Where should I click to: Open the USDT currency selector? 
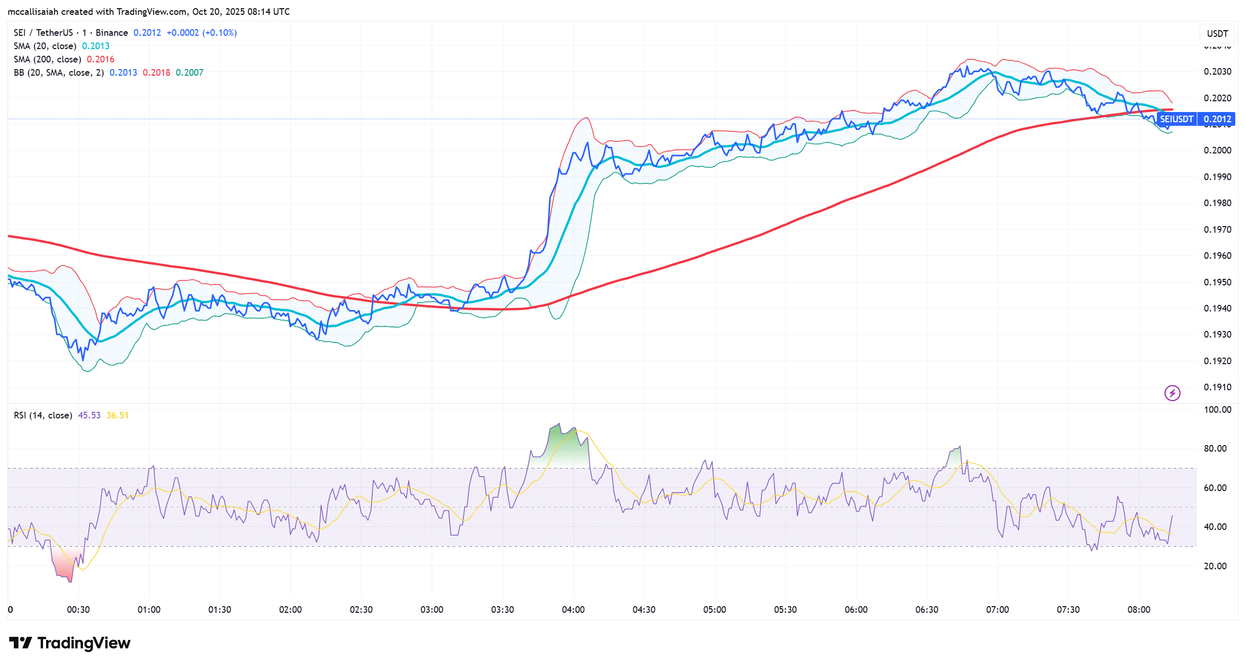1217,34
